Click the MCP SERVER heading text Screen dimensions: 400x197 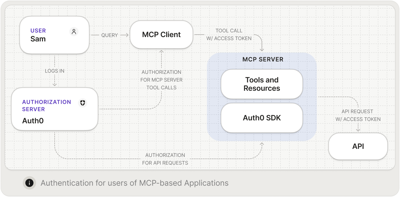pyautogui.click(x=263, y=59)
